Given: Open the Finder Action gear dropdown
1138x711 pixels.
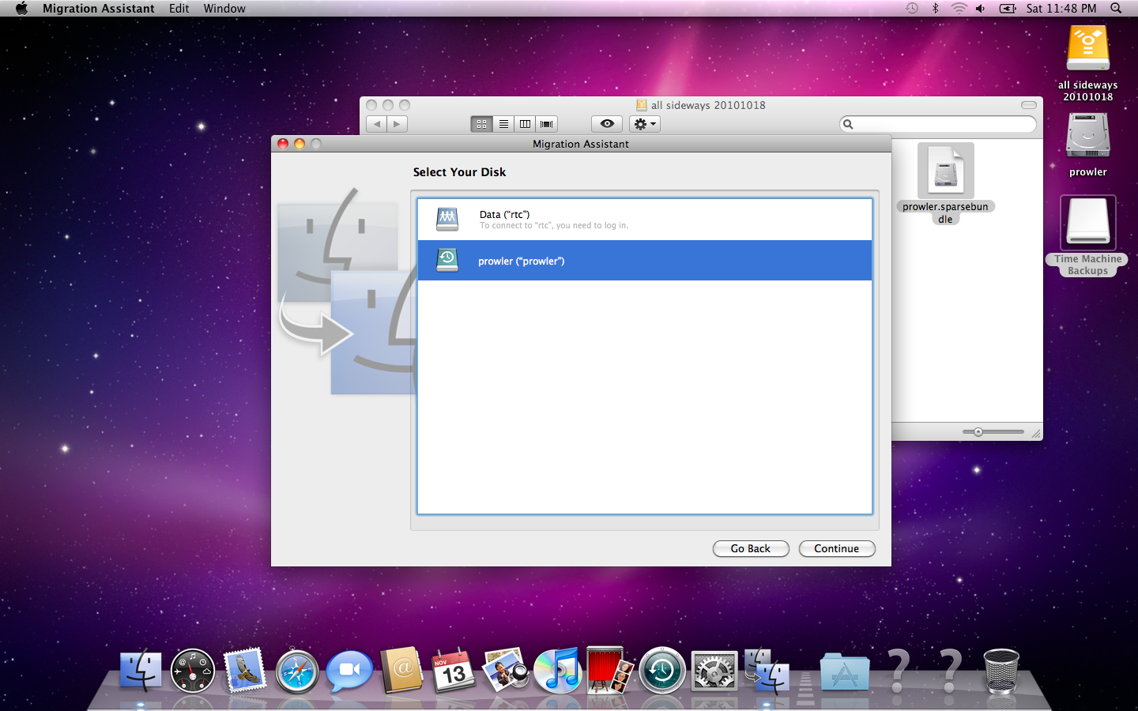Looking at the screenshot, I should (x=645, y=124).
